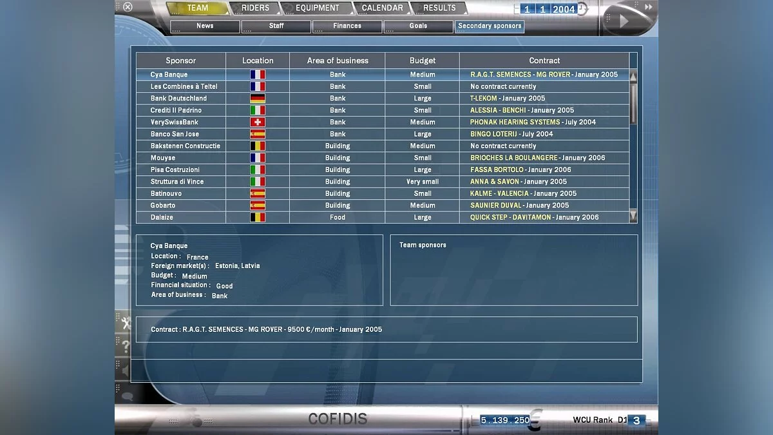Select the VerySwissBank sponsor
The width and height of the screenshot is (773, 435).
point(383,122)
